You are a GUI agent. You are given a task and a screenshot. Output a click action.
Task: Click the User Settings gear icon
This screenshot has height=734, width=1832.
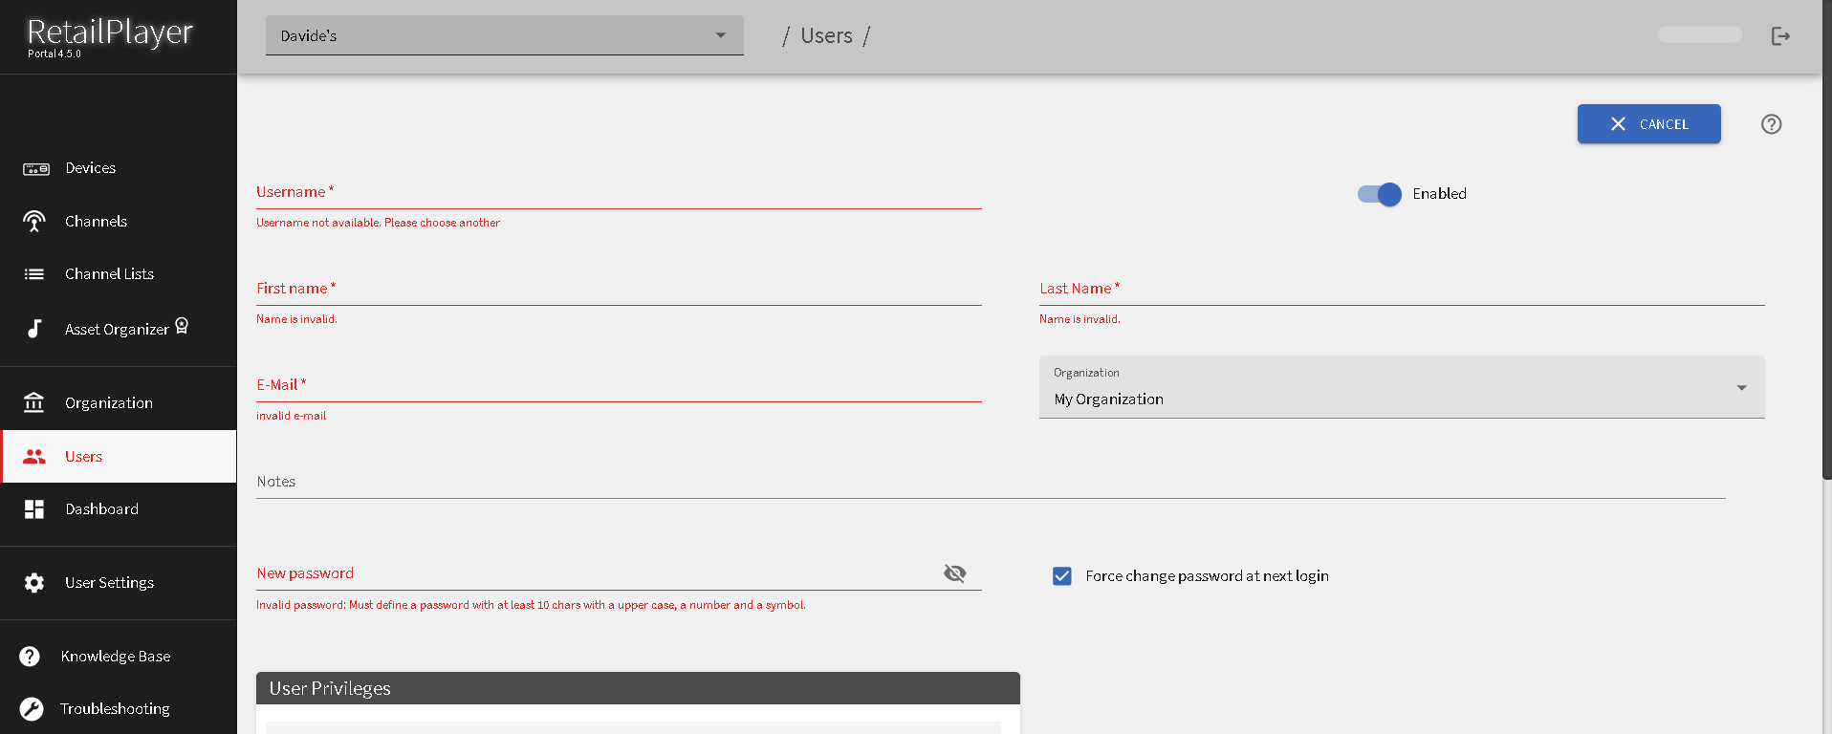click(34, 583)
